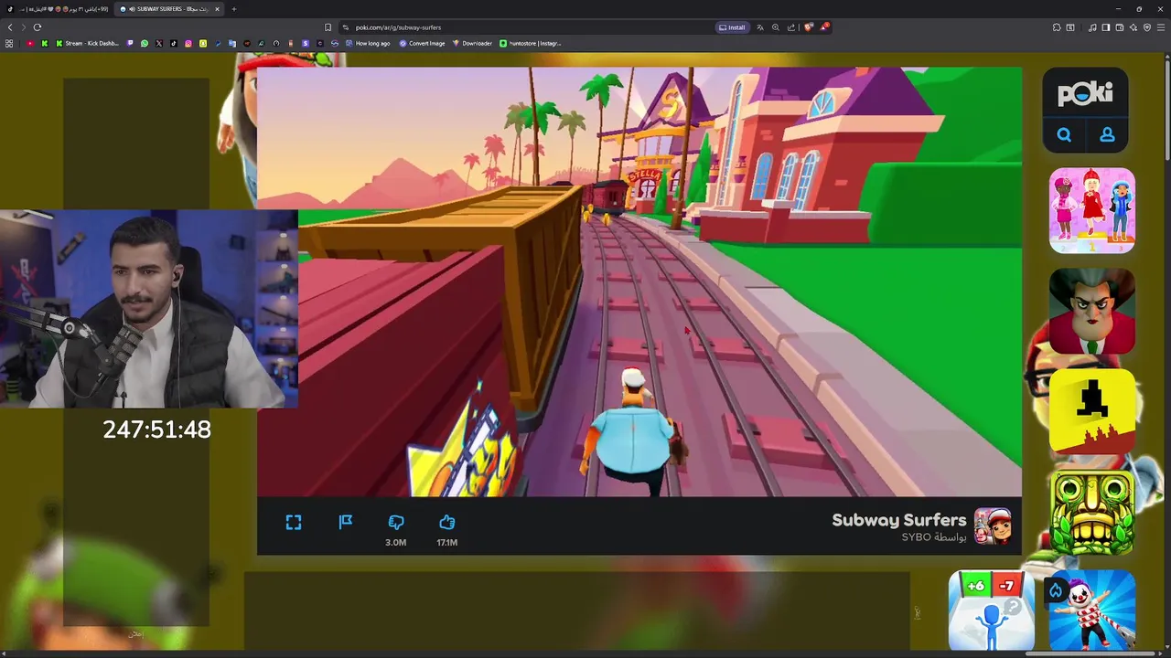Open the yellow silhouette game thumbnail
Screen dimensions: 1171x658
(1092, 411)
